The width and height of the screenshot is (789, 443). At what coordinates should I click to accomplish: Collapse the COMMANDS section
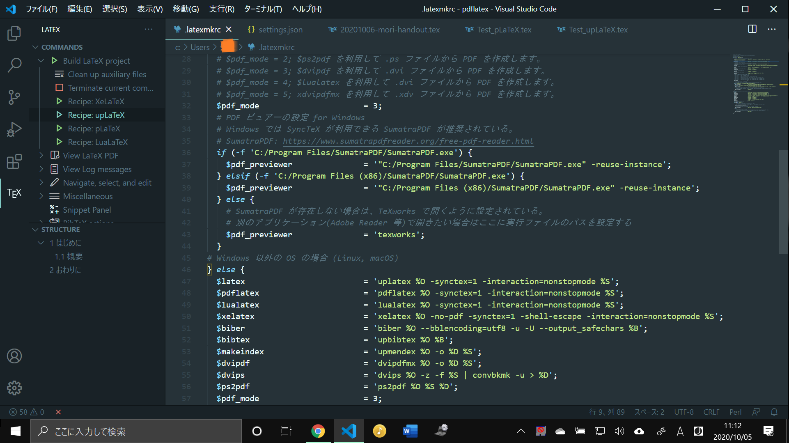(x=35, y=47)
